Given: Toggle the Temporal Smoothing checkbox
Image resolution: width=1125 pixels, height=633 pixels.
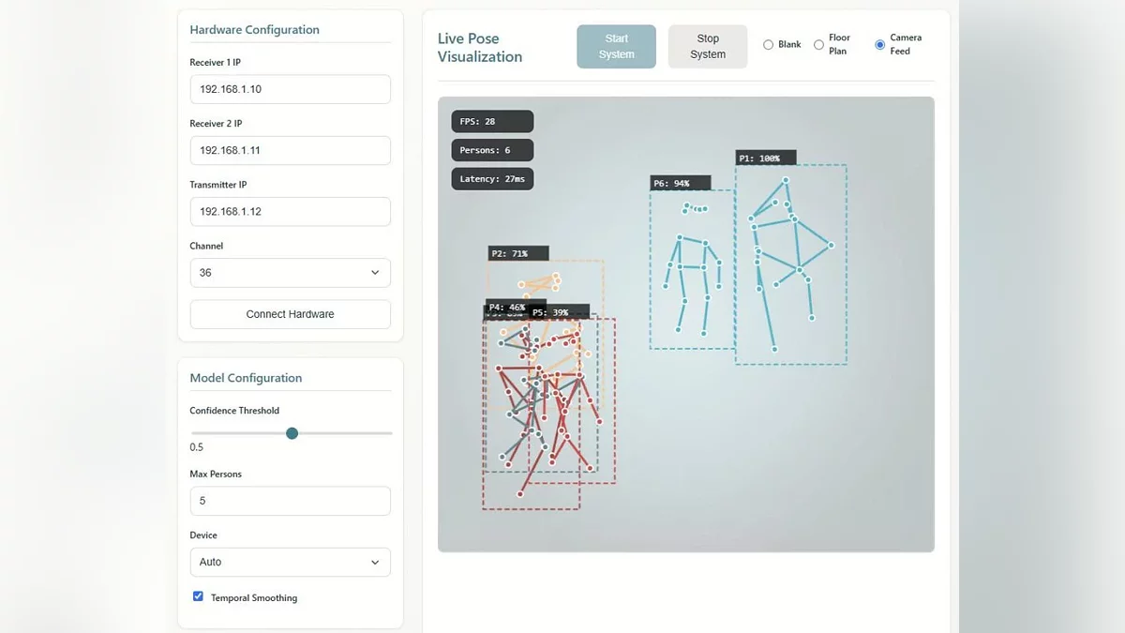Looking at the screenshot, I should (198, 596).
